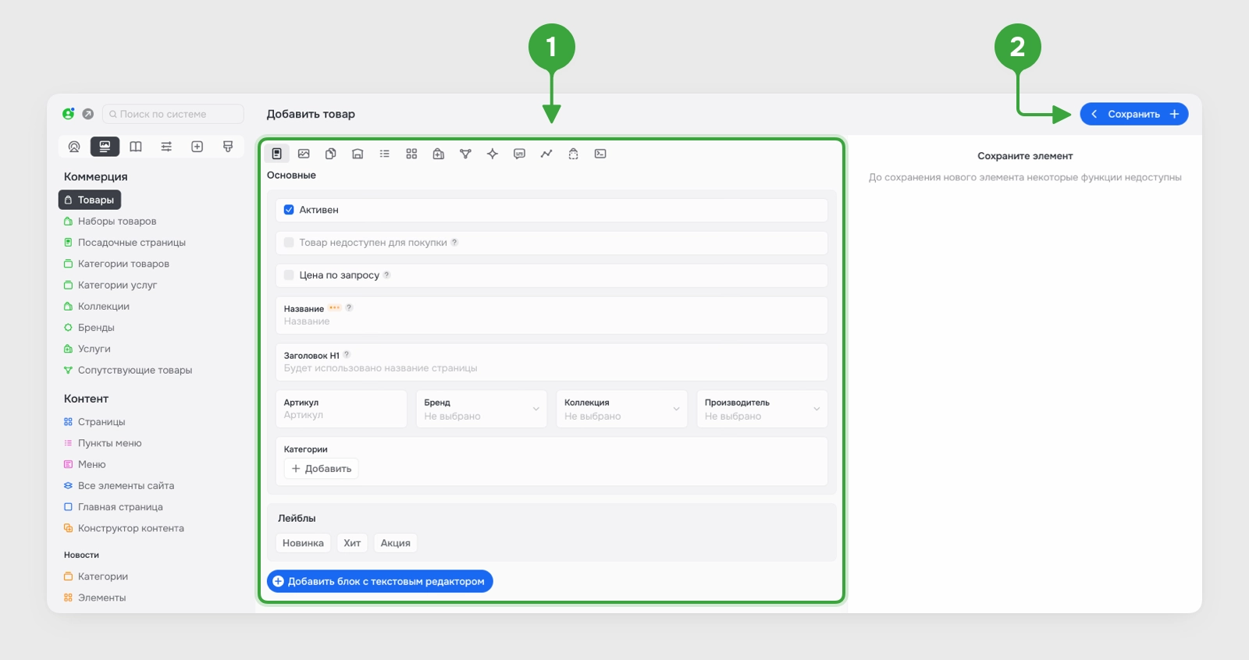Open the Коллекция dropdown

pos(621,409)
